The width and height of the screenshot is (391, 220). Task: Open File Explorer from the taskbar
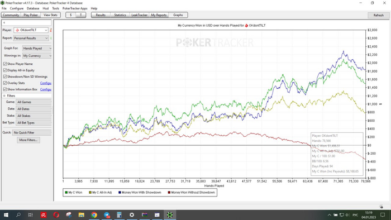click(x=82, y=215)
